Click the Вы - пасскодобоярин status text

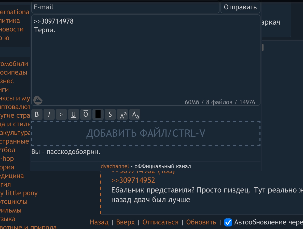click(x=66, y=152)
